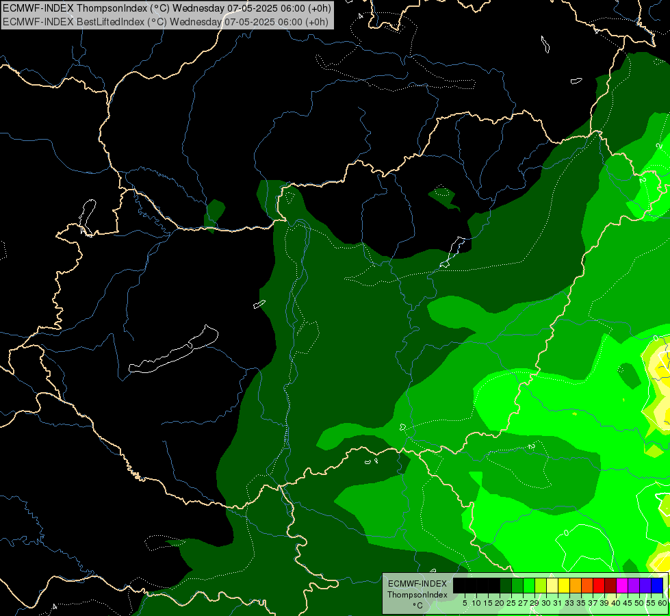Select the purple 45–50 legend swatch
The image size is (670, 616).
click(634, 585)
